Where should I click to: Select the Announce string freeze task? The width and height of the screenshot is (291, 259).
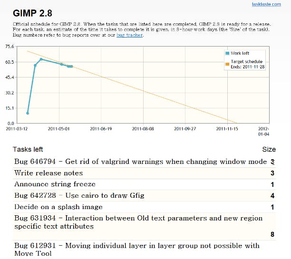55,184
